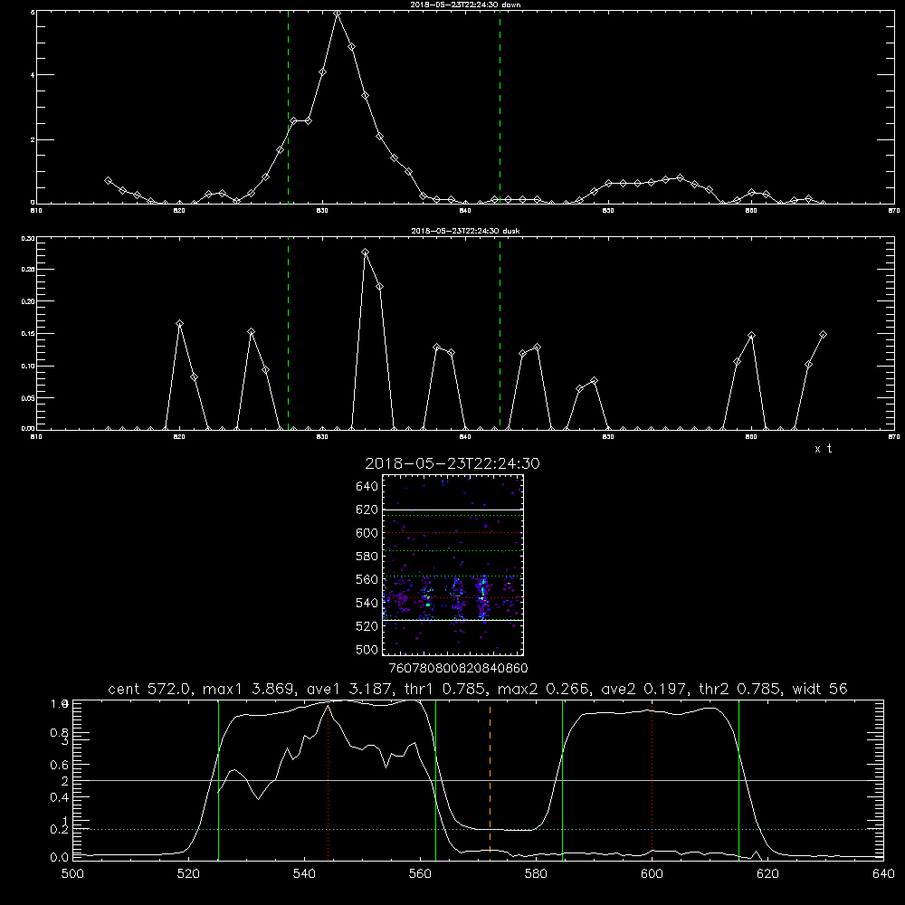Click the highest diamond marker on the dusk curve
Image resolution: width=905 pixels, height=905 pixels.
(x=365, y=252)
